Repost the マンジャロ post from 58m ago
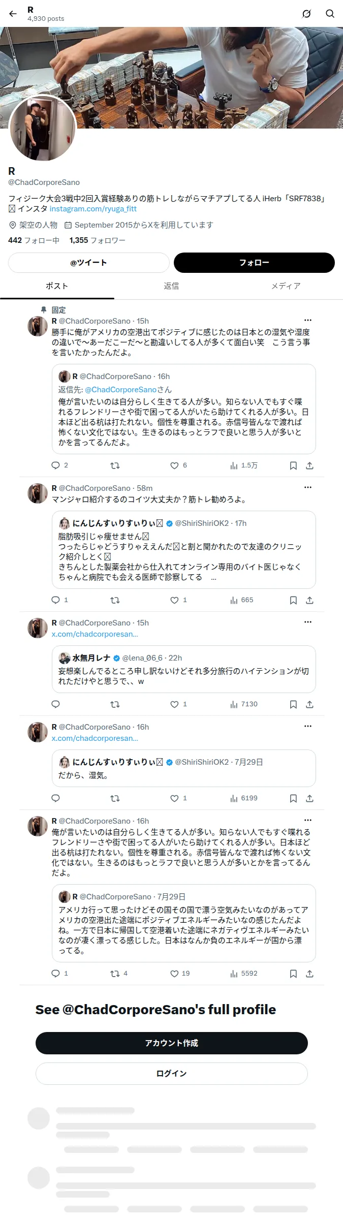 coord(115,600)
